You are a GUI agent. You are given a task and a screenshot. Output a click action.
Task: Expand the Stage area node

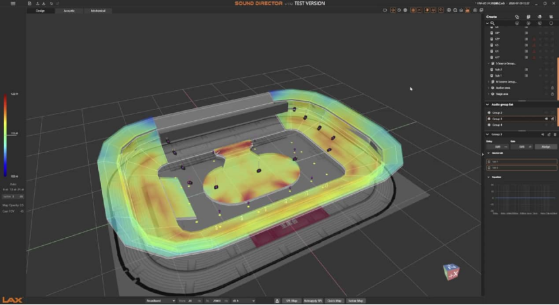tap(489, 94)
